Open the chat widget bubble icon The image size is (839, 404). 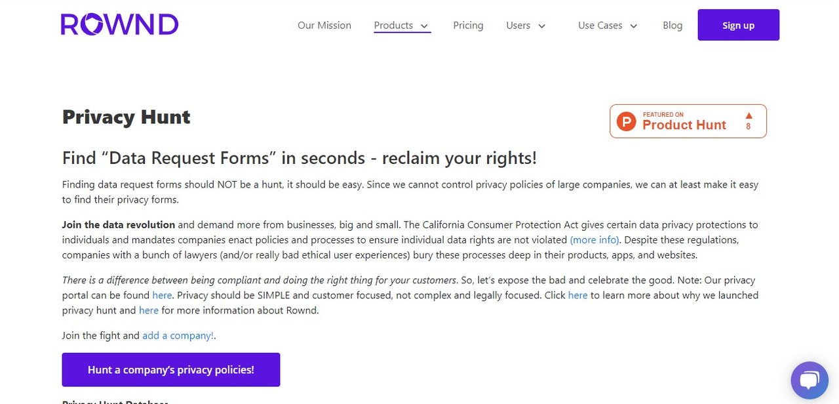point(810,380)
